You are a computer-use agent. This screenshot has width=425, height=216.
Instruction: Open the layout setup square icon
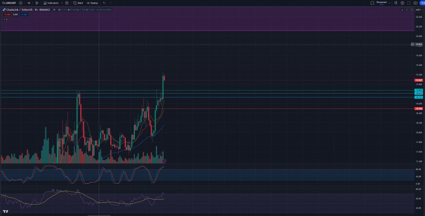pyautogui.click(x=372, y=3)
